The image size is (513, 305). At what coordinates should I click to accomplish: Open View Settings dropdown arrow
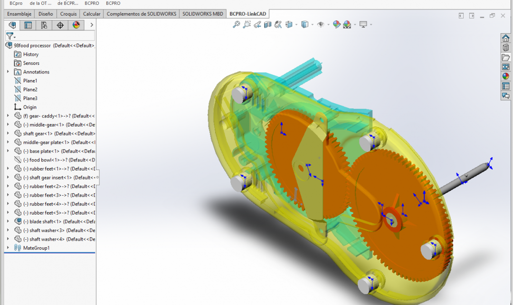(371, 25)
